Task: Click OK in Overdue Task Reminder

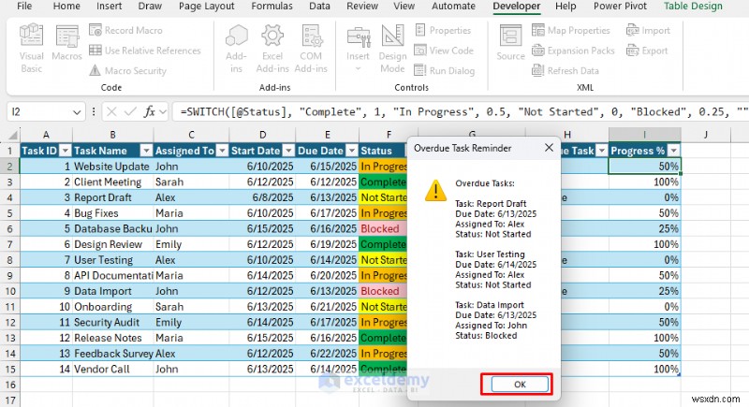Action: point(520,385)
